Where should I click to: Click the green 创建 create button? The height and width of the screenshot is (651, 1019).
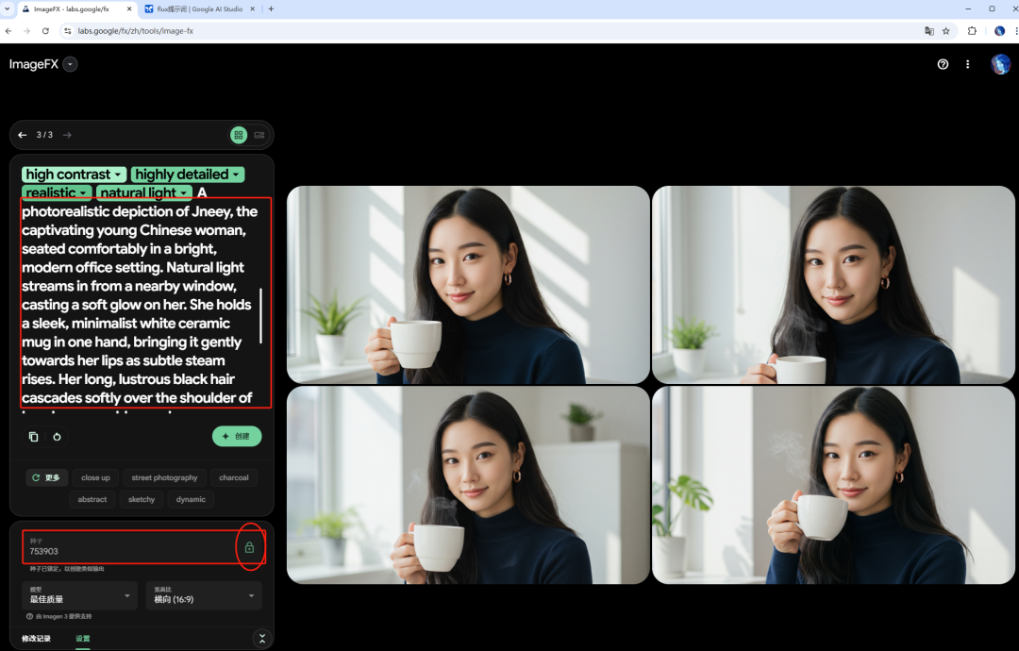coord(237,436)
